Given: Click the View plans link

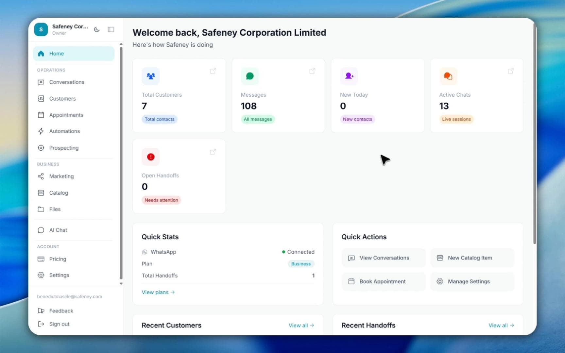Looking at the screenshot, I should pos(158,292).
